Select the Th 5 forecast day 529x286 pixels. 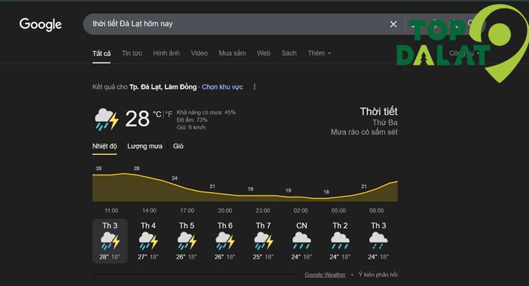[186, 241]
